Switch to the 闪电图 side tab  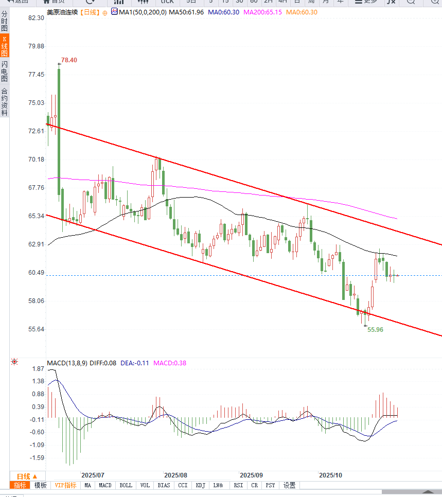click(x=5, y=72)
